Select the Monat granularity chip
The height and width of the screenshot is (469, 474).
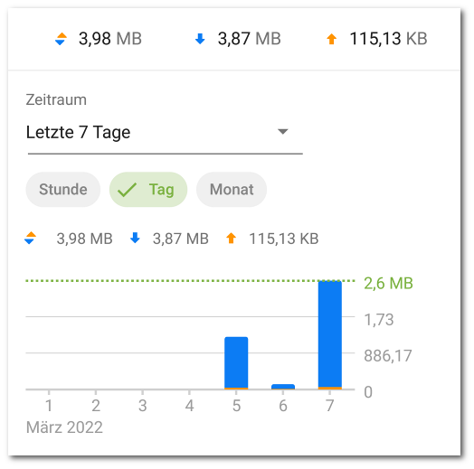(x=232, y=190)
